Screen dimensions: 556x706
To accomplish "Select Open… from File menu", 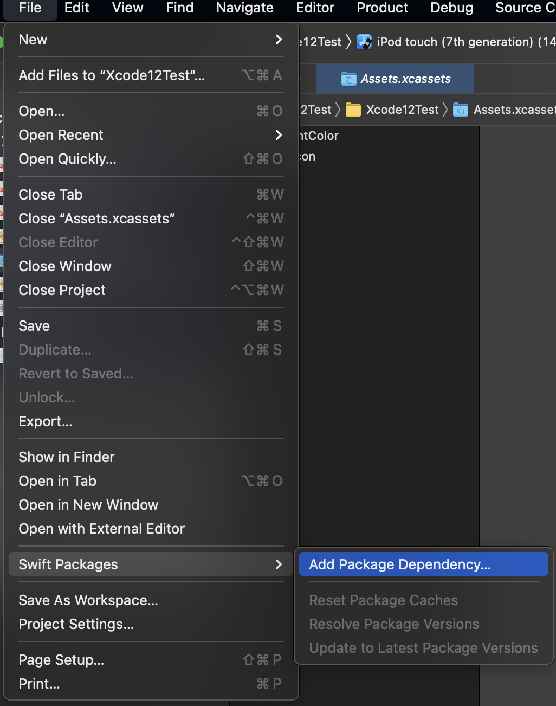I will (x=151, y=111).
